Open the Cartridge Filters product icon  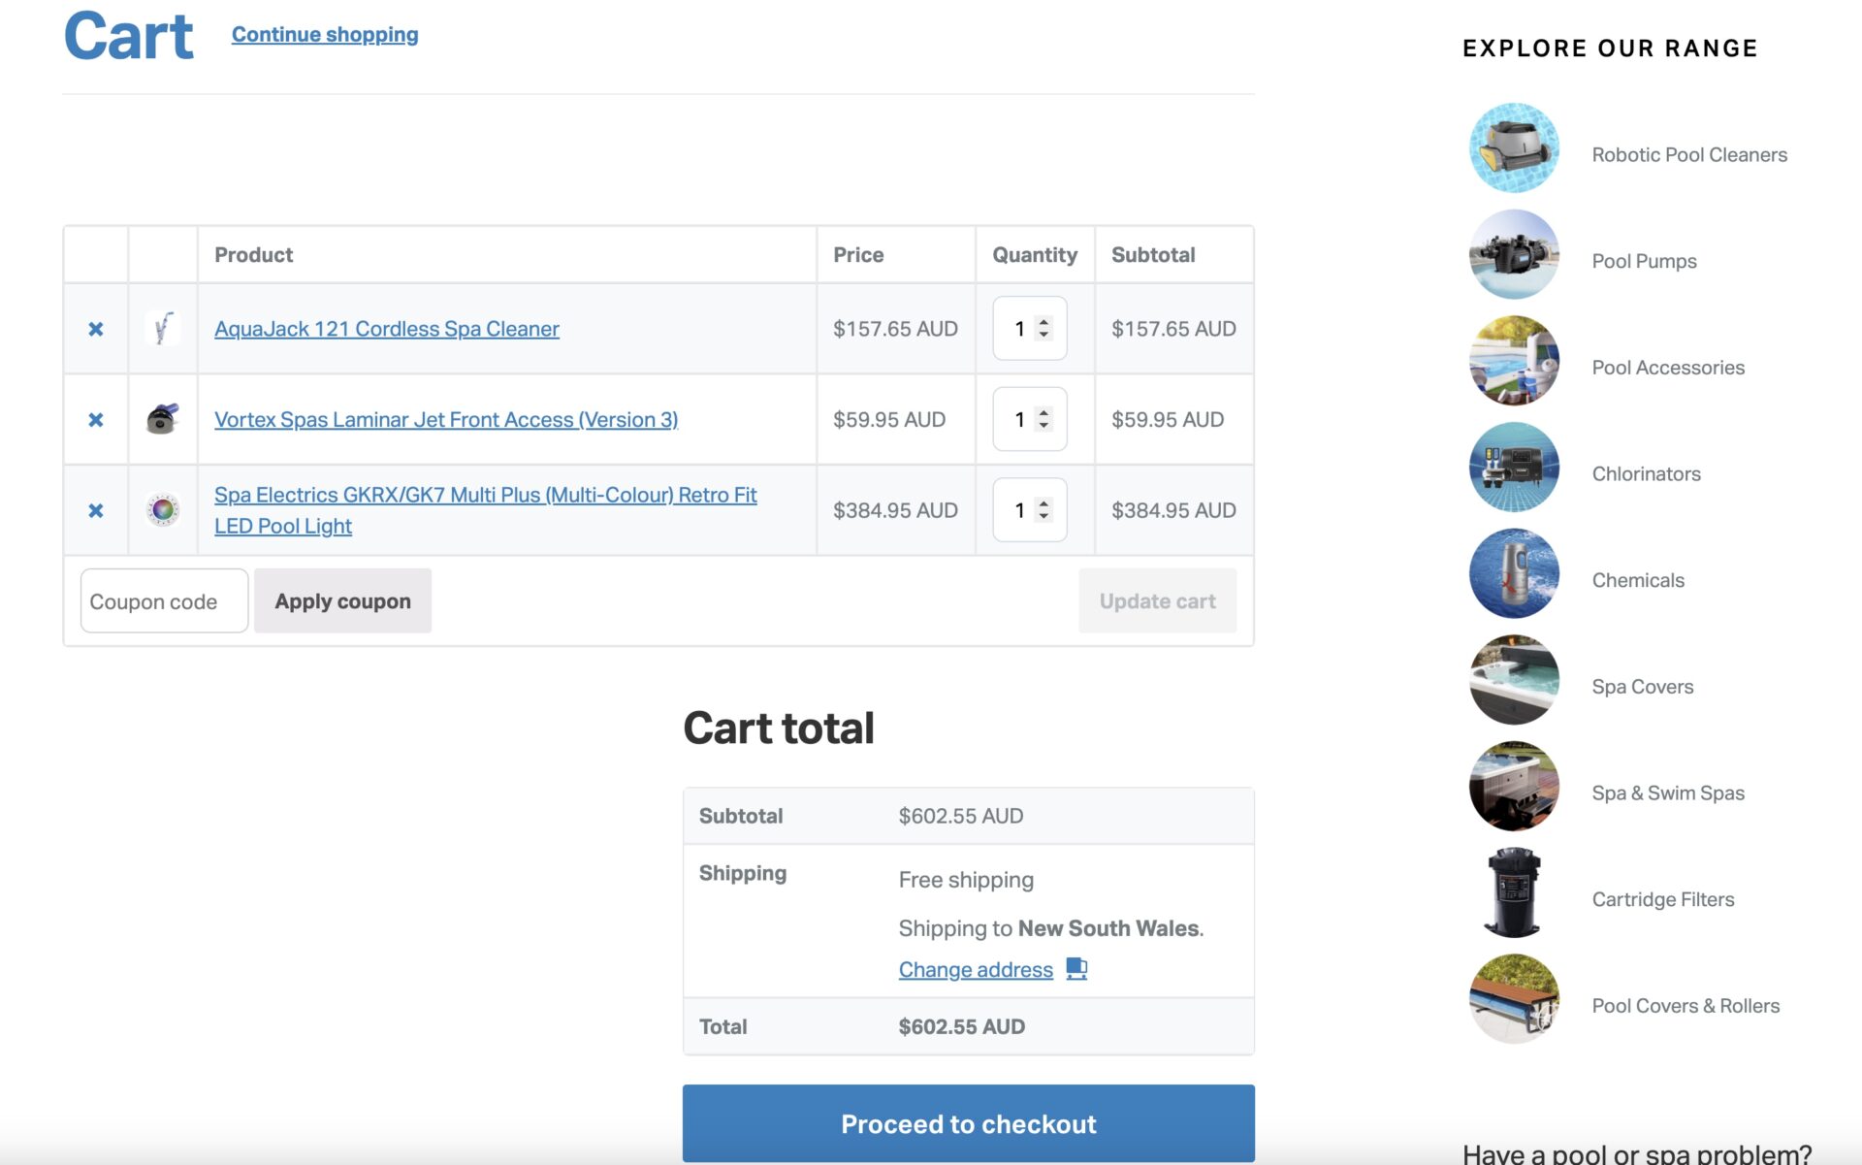coord(1514,892)
